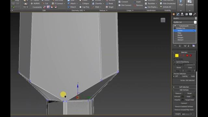
Task: Open Weld ribbon dropdown arrow
Action: (x=101, y=7)
